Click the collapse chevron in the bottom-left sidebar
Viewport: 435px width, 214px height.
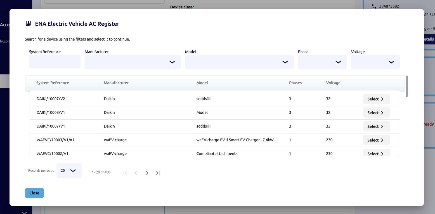(24, 212)
